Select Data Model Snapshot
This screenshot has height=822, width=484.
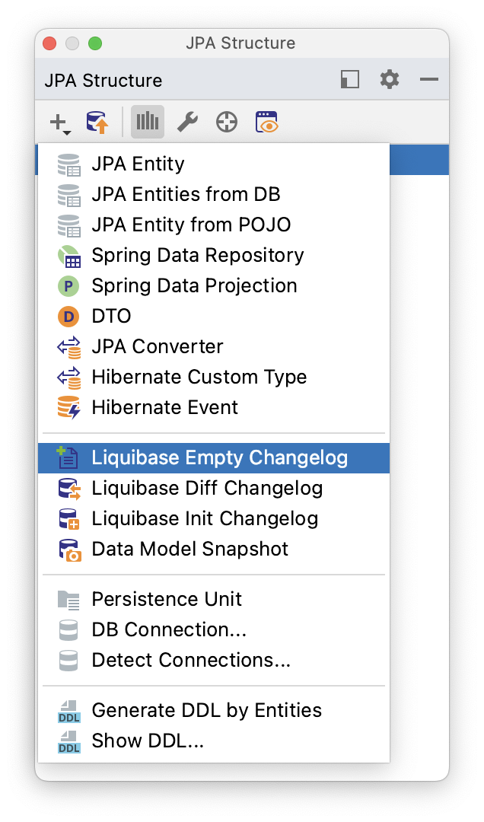pyautogui.click(x=214, y=549)
